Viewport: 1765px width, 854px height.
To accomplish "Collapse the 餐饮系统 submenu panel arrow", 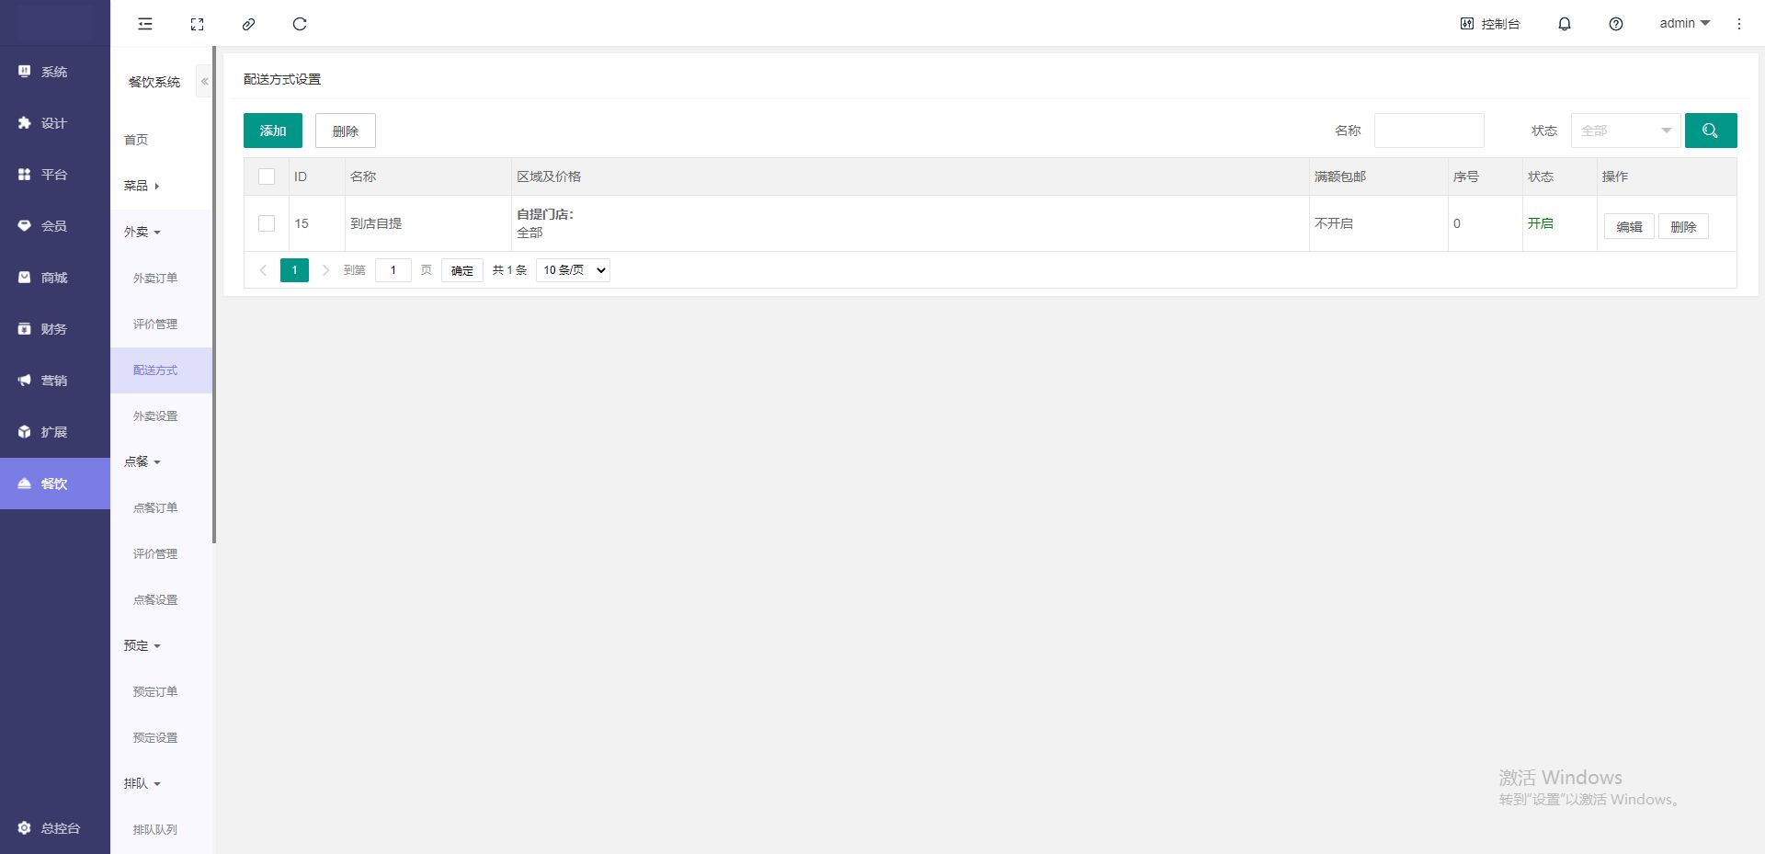I will click(204, 82).
